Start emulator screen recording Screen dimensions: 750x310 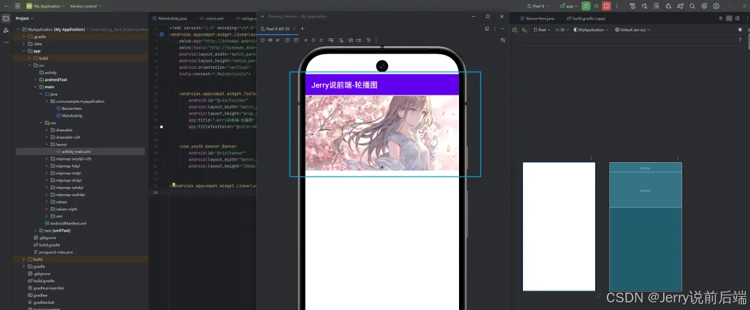359,40
